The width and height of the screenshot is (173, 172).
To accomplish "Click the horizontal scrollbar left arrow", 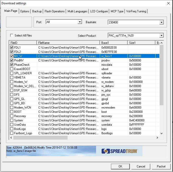I will pyautogui.click(x=11, y=138).
